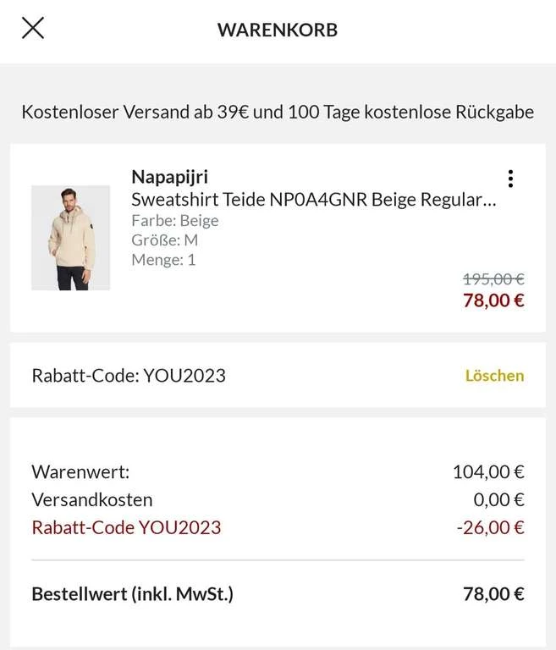
Task: Open the Sweatshirt Teide NP0A4GNR product title
Action: coord(314,200)
